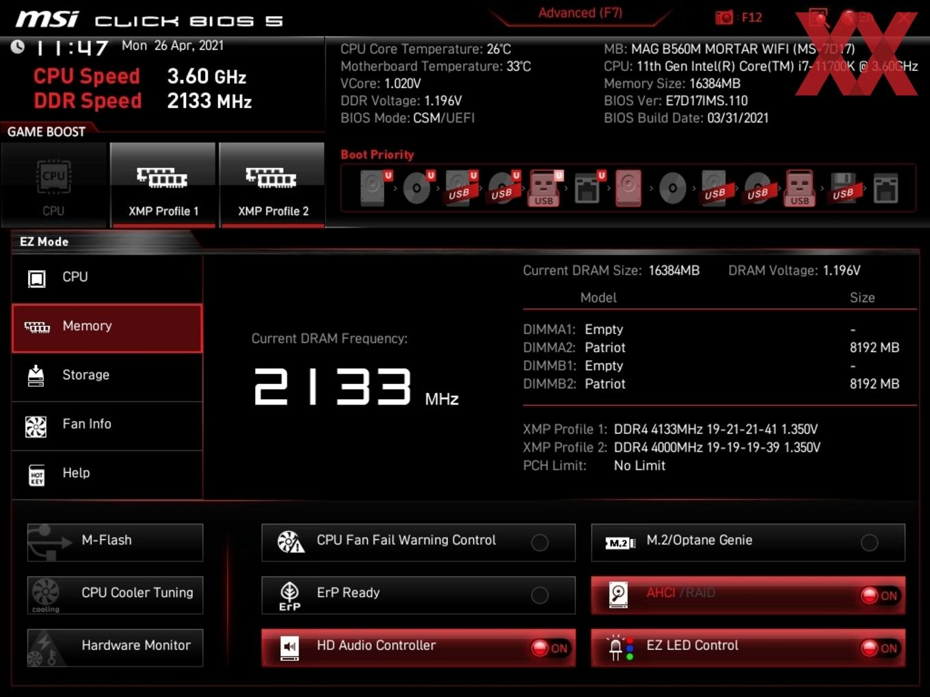Click the DIMMA1 Empty row

point(711,329)
